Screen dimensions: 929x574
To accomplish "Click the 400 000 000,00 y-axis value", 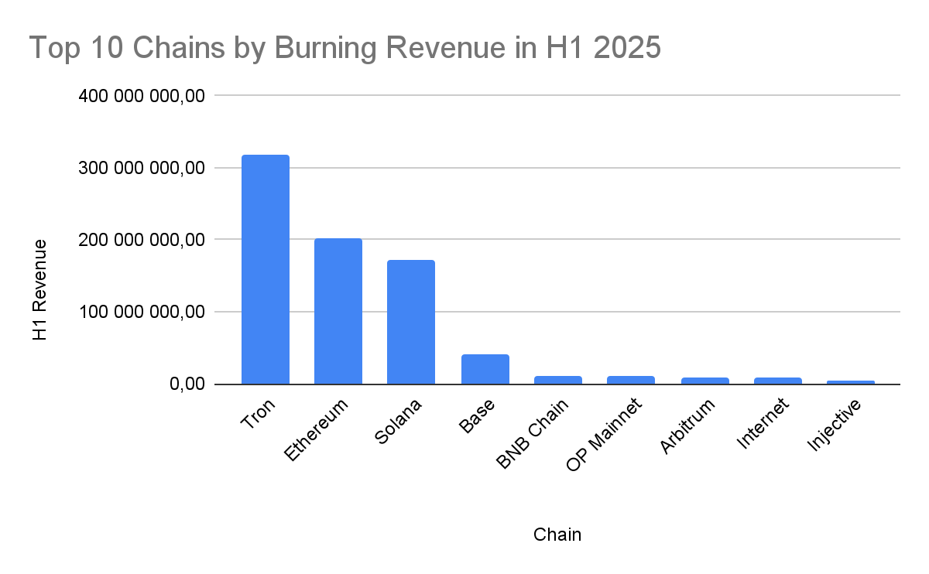I will tap(142, 96).
